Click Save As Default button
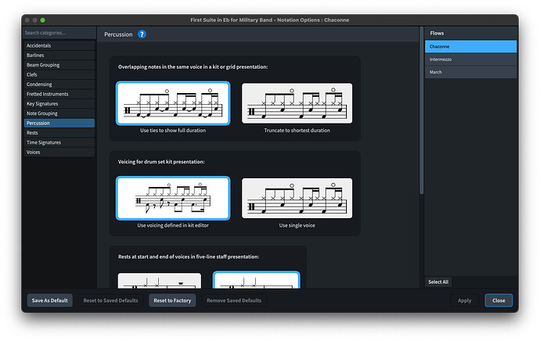The height and width of the screenshot is (341, 540). [x=49, y=300]
